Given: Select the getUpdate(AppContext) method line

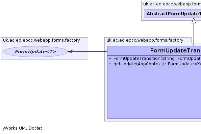Looking at the screenshot, I should [155, 64].
